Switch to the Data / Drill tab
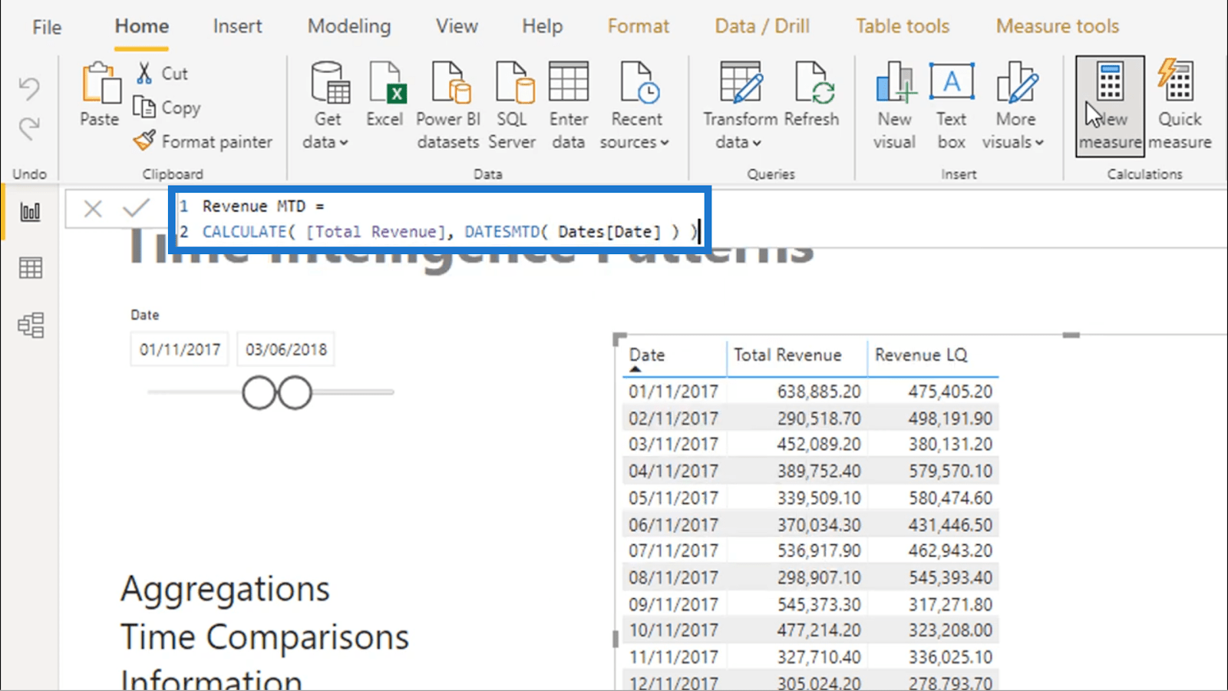Image resolution: width=1228 pixels, height=691 pixels. [x=762, y=26]
